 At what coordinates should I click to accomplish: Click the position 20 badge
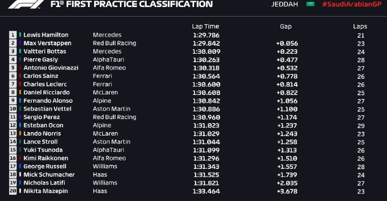pyautogui.click(x=13, y=191)
